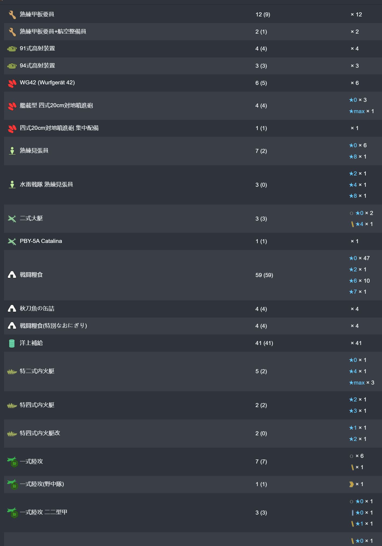Select the 艦載型 四式20cm対地噴進砲 row name
This screenshot has width=382, height=546.
(56, 105)
